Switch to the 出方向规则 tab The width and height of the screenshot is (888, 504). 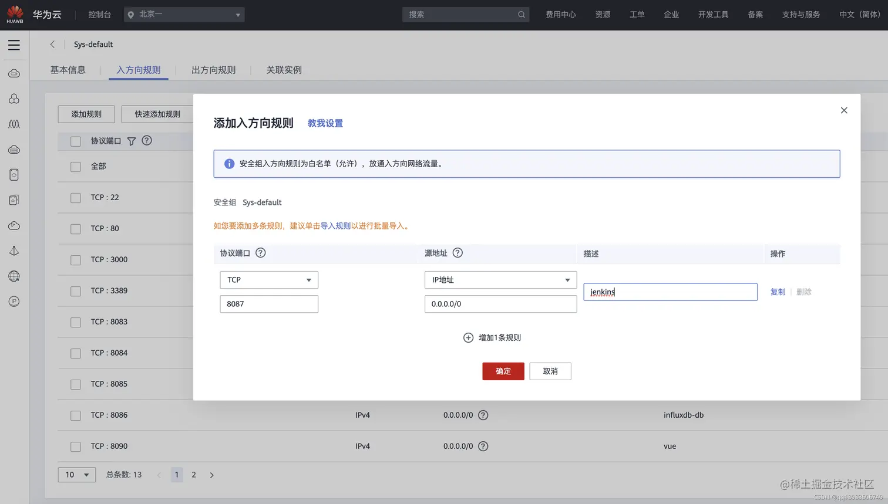[214, 69]
